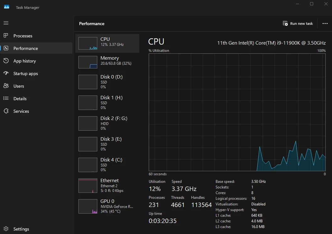Click the 12% utilisation value
Screen dimensions: 332x234
(155, 189)
